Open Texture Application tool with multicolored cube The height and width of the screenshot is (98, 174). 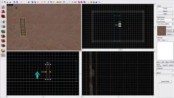pyautogui.click(x=3, y=32)
